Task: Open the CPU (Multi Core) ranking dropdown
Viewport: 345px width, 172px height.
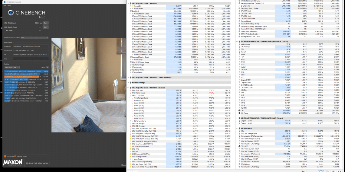Action: click(12, 67)
